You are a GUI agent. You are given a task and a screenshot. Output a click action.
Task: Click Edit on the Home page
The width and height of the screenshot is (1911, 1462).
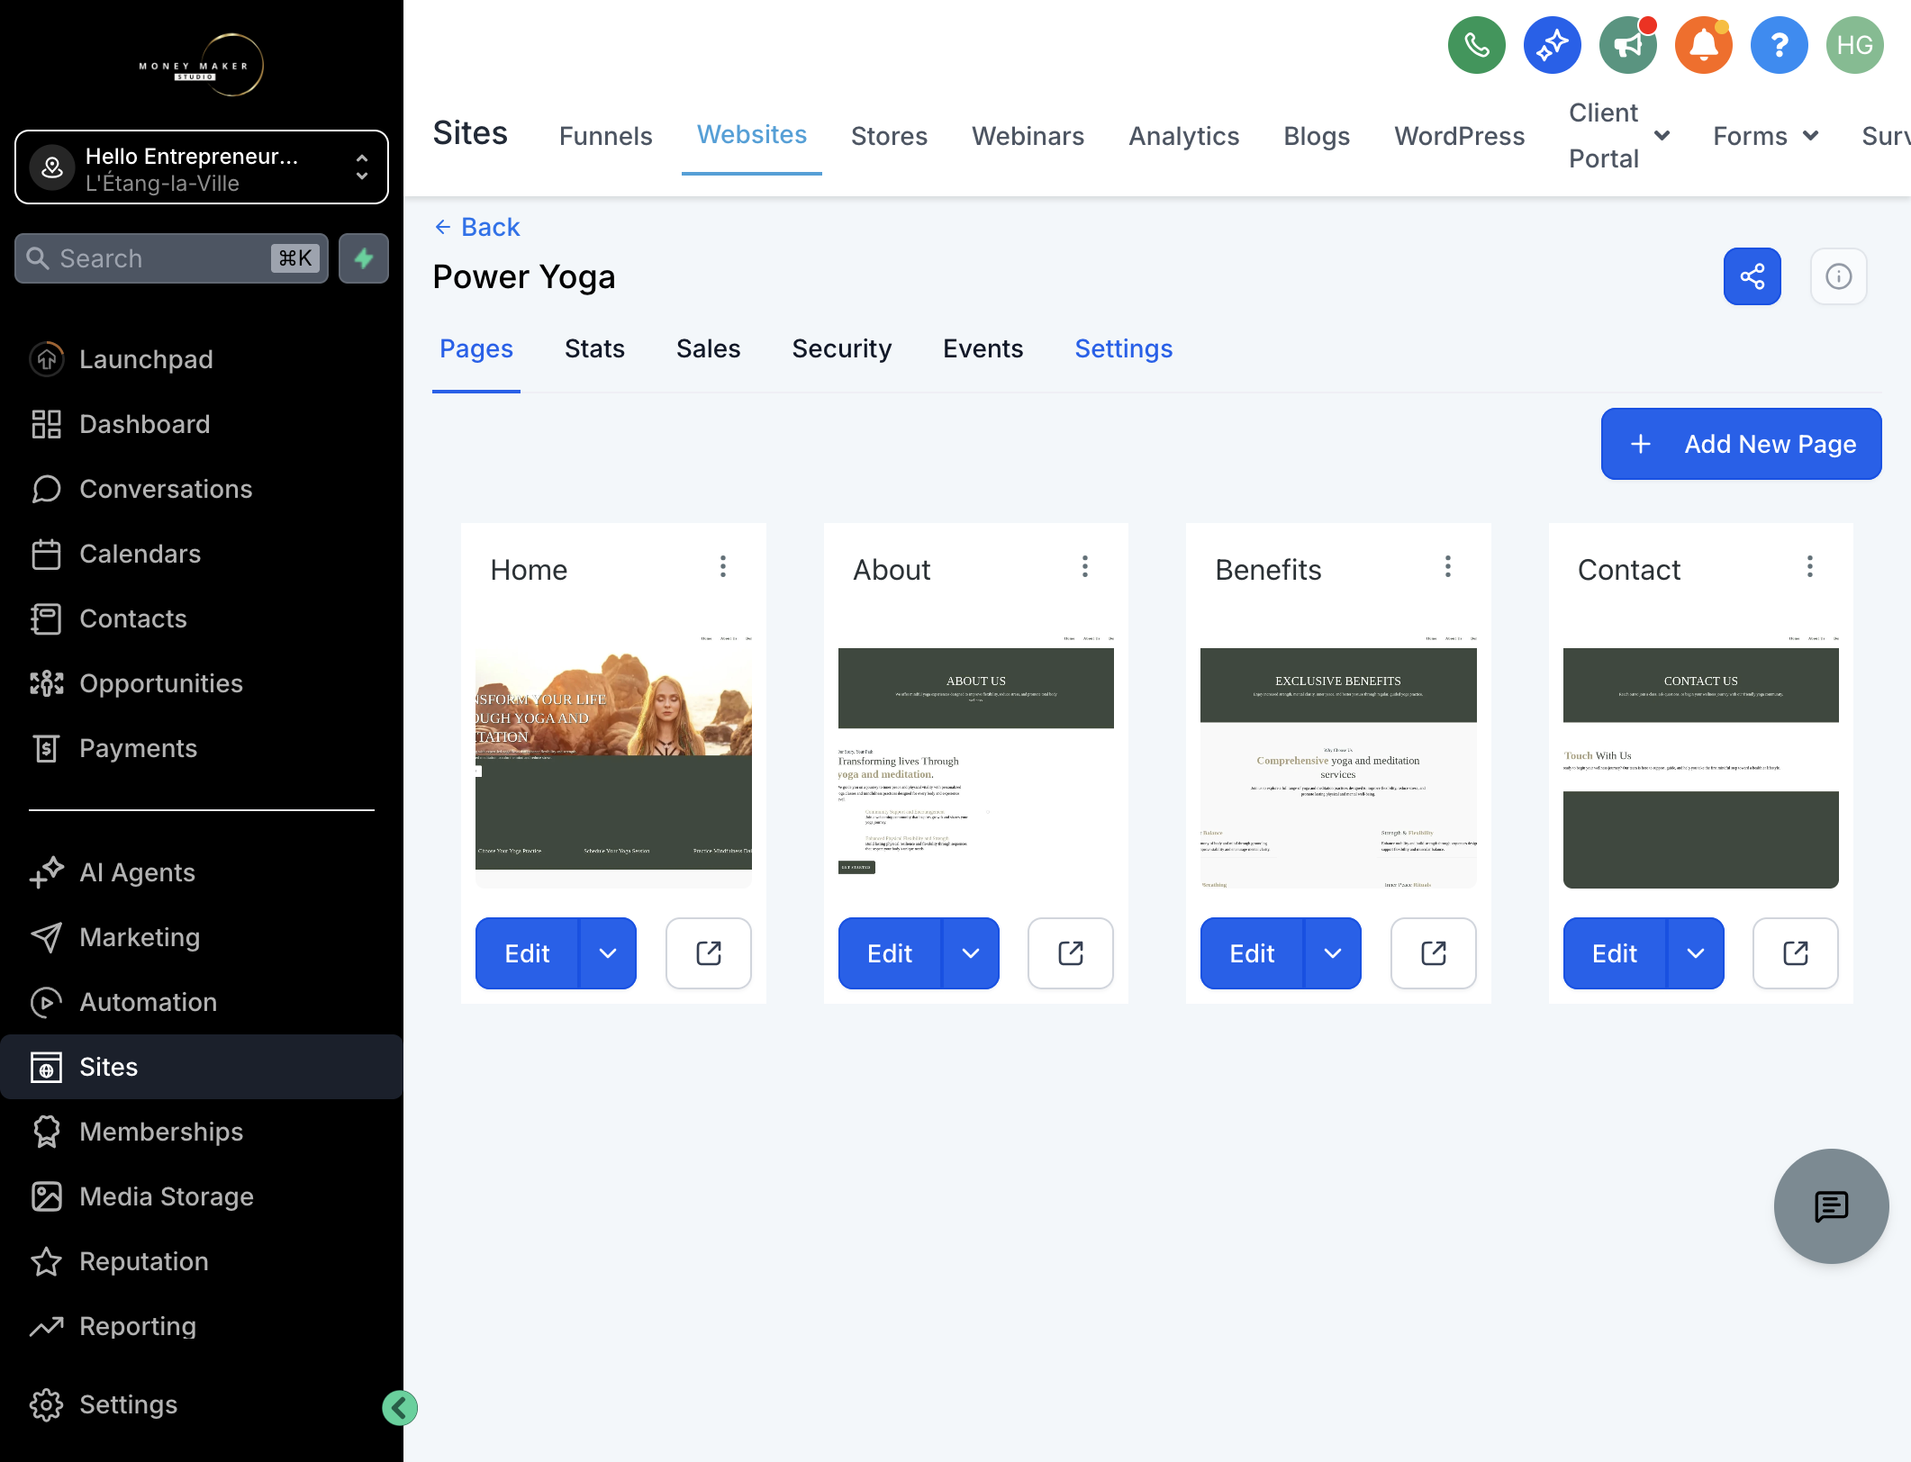527,953
